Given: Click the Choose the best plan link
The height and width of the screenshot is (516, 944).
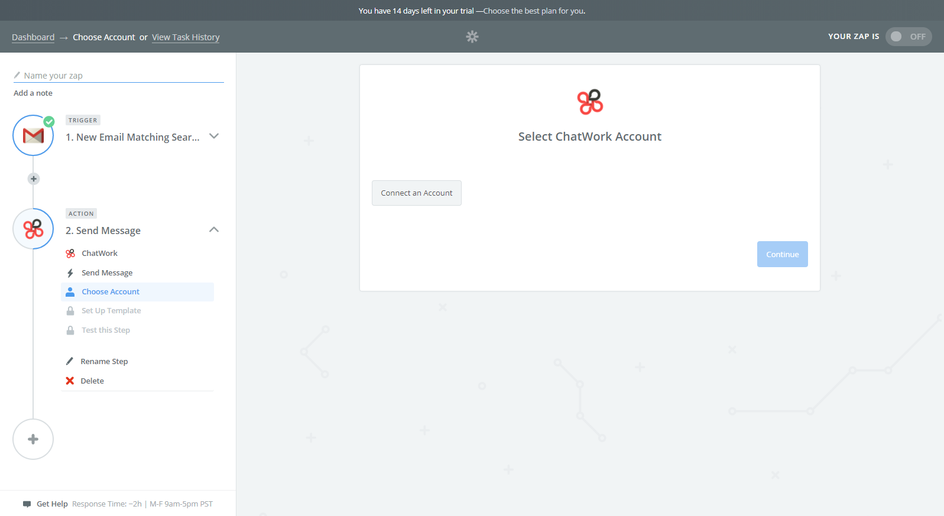Looking at the screenshot, I should coord(534,11).
